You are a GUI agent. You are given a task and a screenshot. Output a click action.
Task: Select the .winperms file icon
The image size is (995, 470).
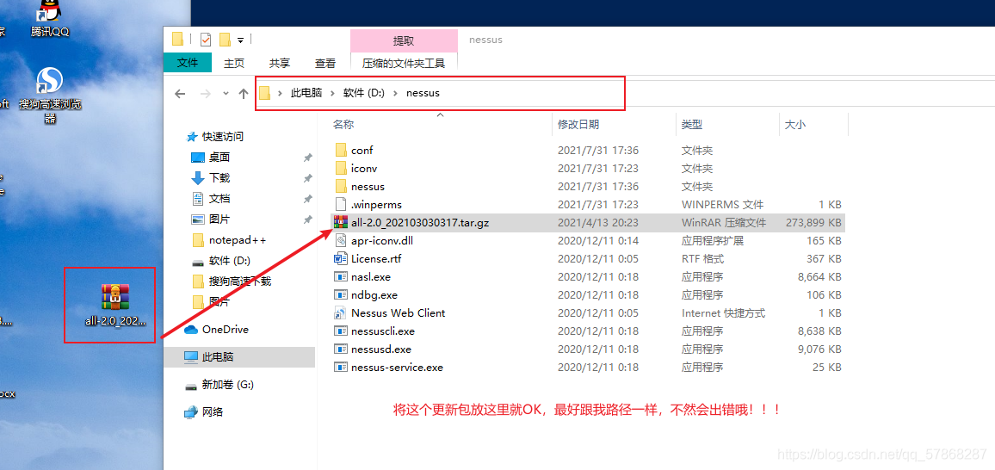(x=341, y=205)
